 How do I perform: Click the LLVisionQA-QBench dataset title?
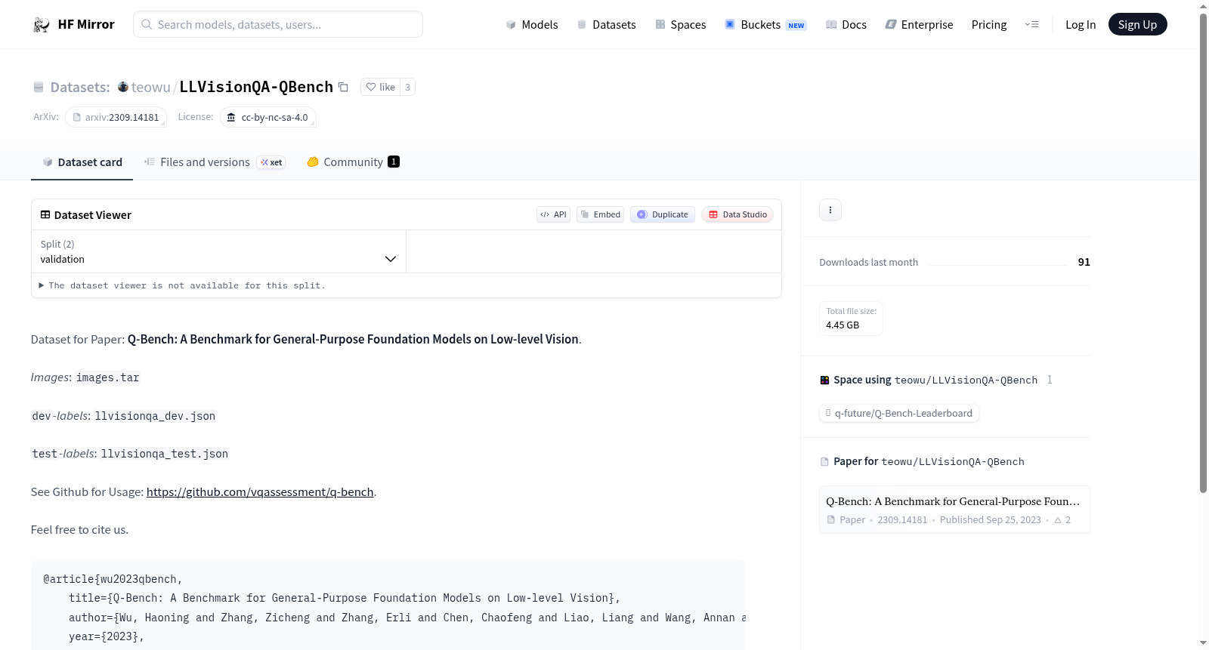point(256,87)
